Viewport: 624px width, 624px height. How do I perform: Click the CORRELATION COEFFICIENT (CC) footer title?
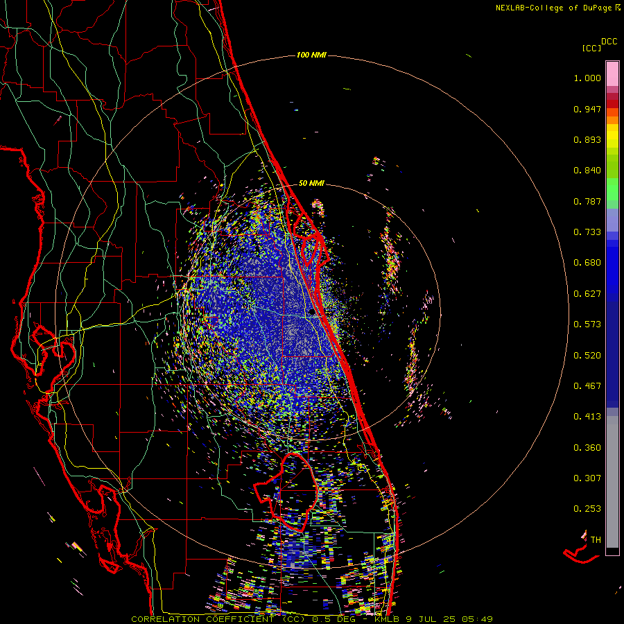point(220,619)
